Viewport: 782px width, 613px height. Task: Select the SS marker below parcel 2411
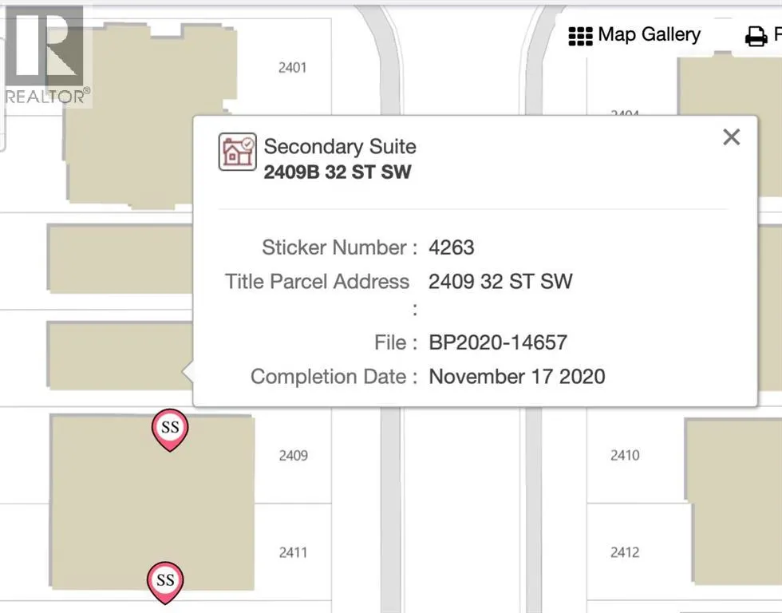[x=165, y=580]
